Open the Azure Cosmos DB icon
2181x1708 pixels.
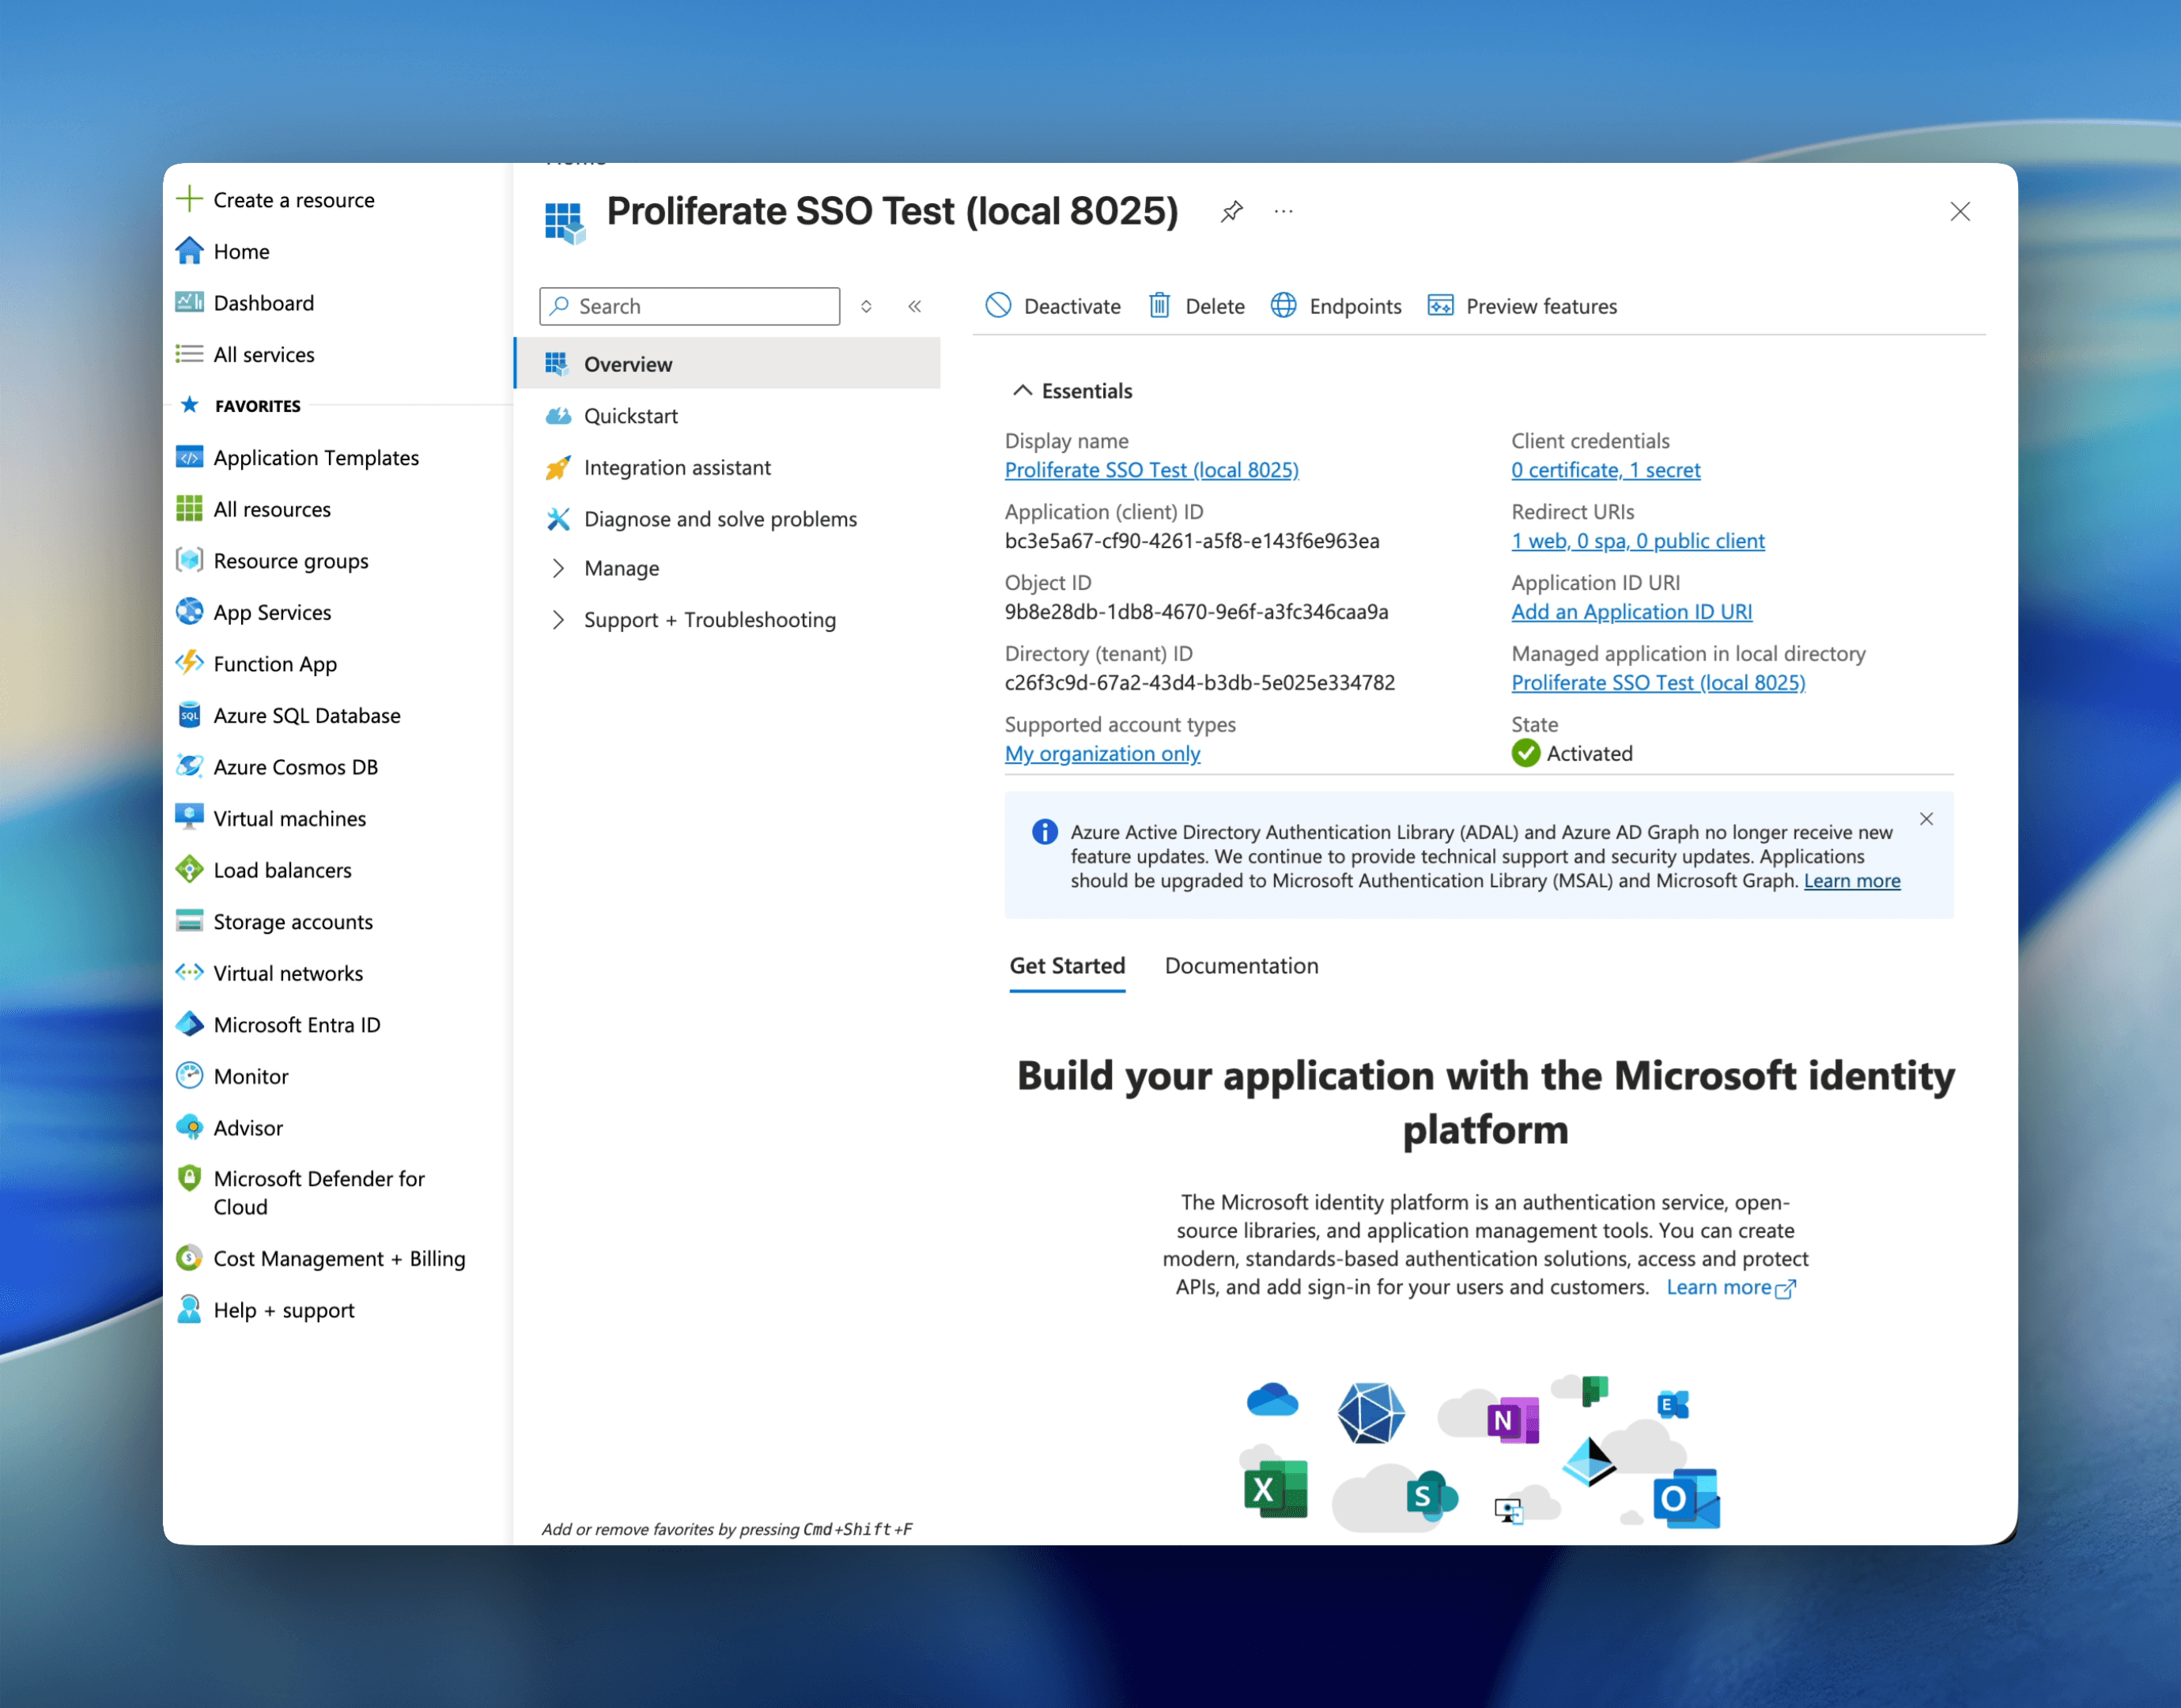189,766
